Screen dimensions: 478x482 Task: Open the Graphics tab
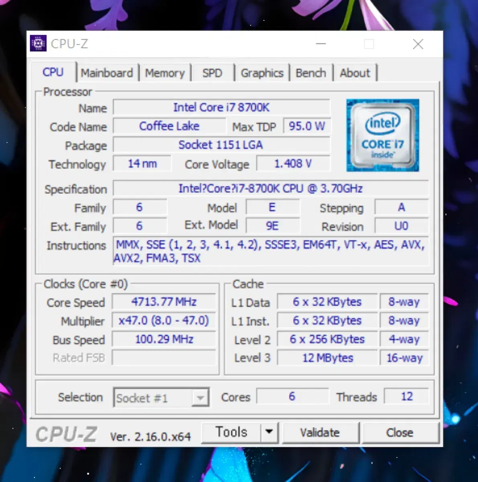[x=262, y=73]
